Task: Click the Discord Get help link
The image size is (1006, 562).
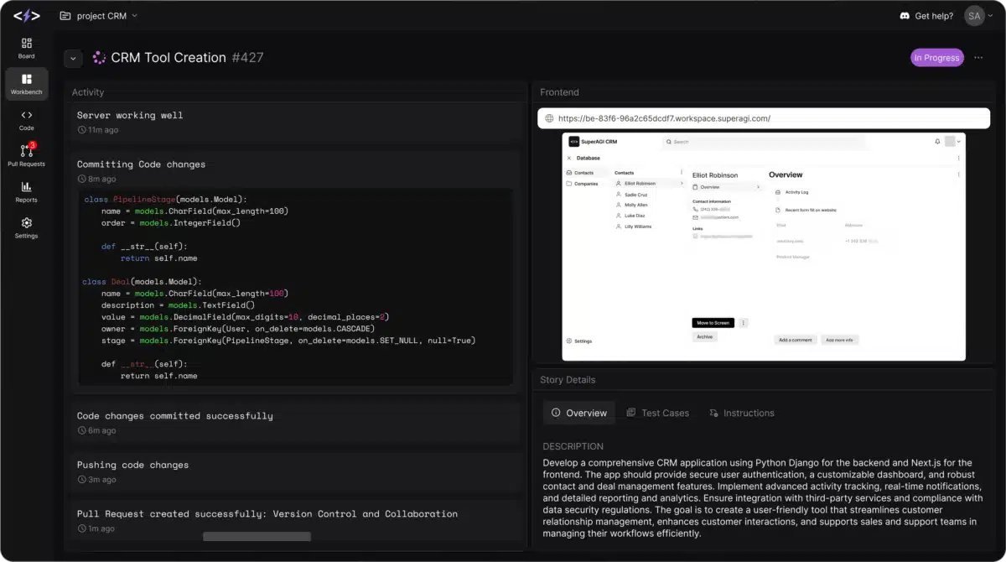Action: click(x=926, y=16)
